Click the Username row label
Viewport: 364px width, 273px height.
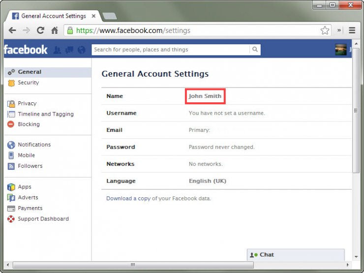click(121, 113)
